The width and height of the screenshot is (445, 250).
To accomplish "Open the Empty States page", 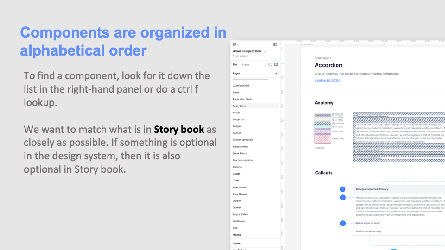I will 240,214.
